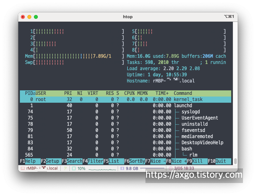Select the launchd process row
The width and height of the screenshot is (256, 196).
tap(125, 106)
